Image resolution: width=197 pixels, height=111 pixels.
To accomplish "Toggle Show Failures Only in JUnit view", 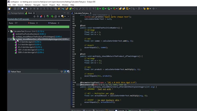I will tap(41, 16).
